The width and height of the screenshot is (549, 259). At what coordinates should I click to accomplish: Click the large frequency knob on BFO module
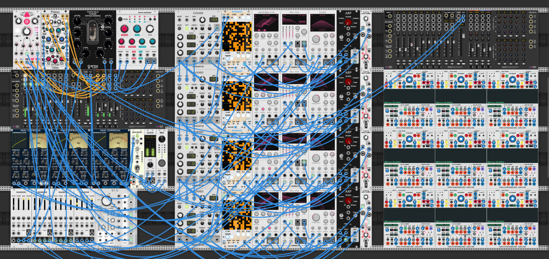[x=107, y=201]
